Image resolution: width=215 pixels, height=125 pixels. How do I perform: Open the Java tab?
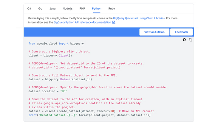click(52, 9)
